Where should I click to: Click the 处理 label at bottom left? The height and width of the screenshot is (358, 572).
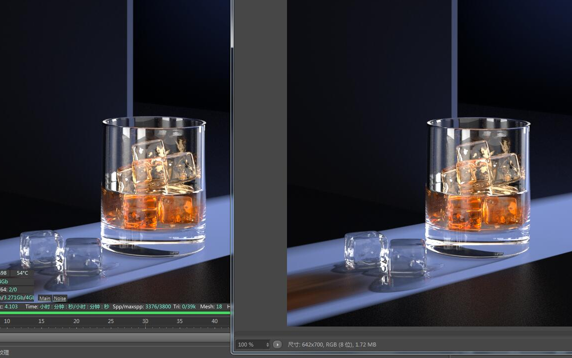(4, 353)
